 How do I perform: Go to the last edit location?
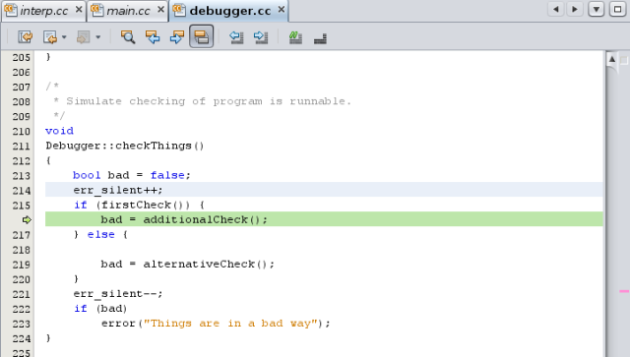(x=26, y=37)
